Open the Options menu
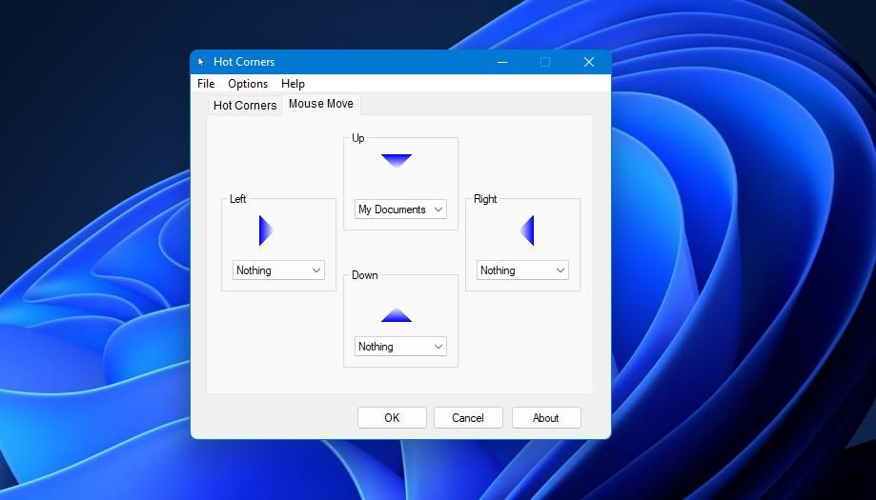The width and height of the screenshot is (876, 500). [x=248, y=84]
